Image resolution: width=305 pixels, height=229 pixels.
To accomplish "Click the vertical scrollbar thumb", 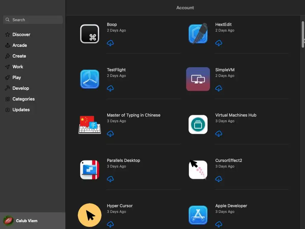I will (303, 34).
